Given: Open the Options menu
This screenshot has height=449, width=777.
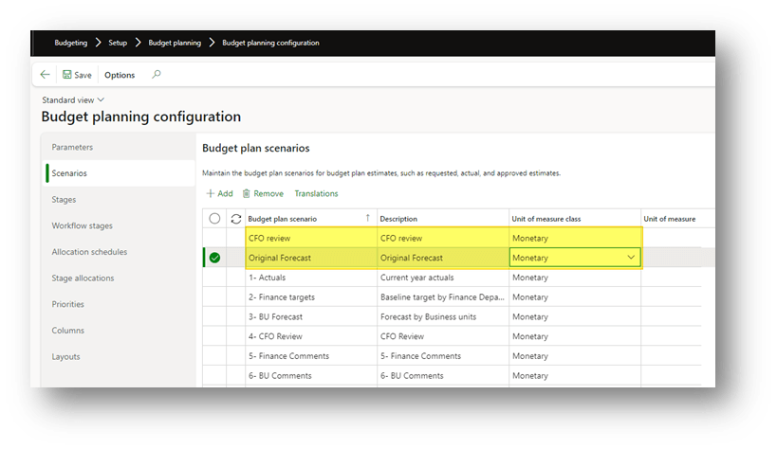Looking at the screenshot, I should [120, 75].
